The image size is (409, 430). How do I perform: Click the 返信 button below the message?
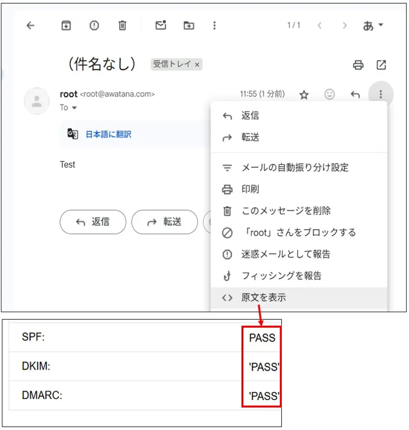click(93, 222)
